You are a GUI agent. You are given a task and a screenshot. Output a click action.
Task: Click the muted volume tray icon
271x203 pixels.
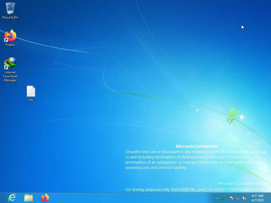tap(244, 198)
